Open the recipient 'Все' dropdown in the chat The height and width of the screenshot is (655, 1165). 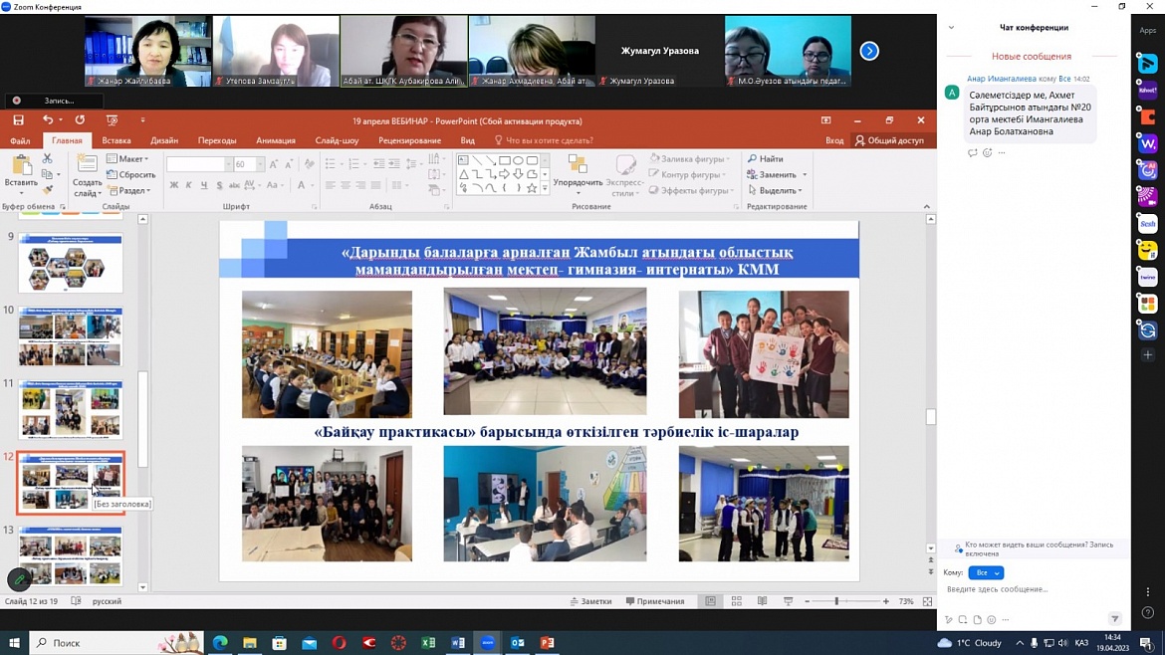(x=985, y=573)
